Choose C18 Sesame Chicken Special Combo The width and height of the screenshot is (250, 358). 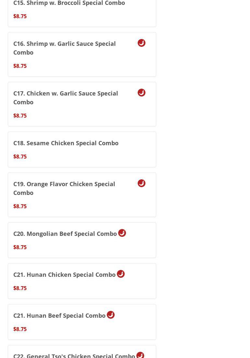click(x=66, y=143)
